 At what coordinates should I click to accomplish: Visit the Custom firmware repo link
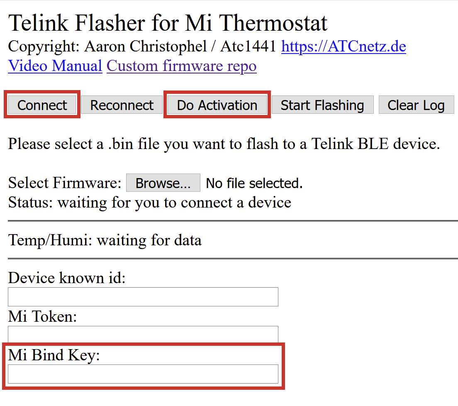click(182, 66)
